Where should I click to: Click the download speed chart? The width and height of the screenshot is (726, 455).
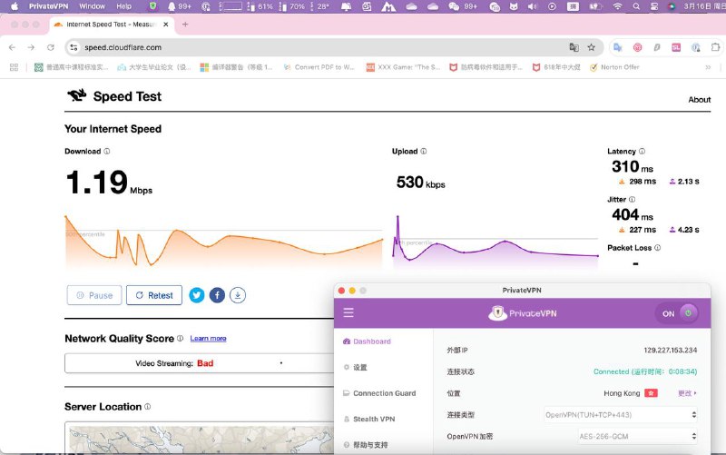(x=224, y=242)
